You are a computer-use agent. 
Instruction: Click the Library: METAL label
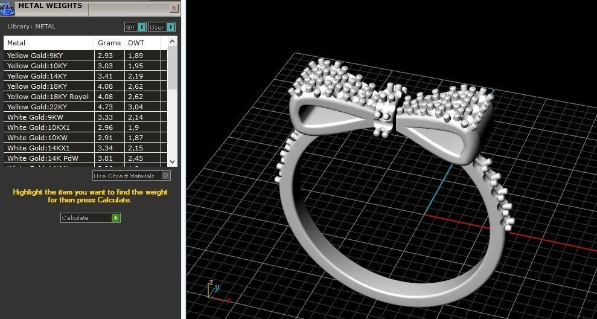tap(31, 27)
